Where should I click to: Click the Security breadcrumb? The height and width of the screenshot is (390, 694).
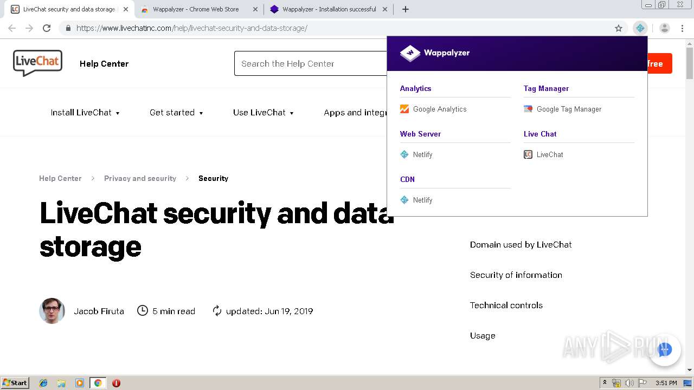coord(213,178)
